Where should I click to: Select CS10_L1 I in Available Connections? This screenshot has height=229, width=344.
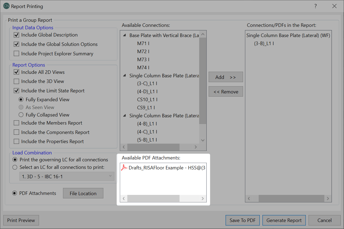pos(147,100)
